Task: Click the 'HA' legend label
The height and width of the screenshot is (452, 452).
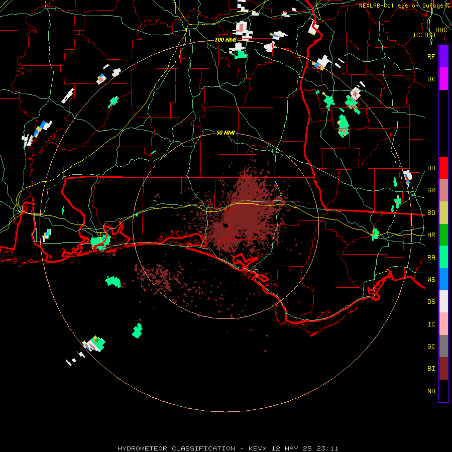Action: point(431,168)
